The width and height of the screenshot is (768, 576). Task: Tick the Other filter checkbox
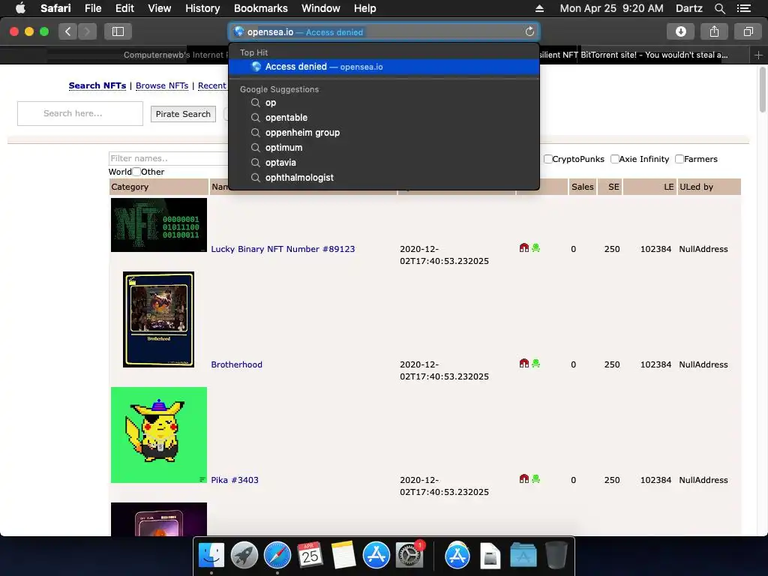136,172
